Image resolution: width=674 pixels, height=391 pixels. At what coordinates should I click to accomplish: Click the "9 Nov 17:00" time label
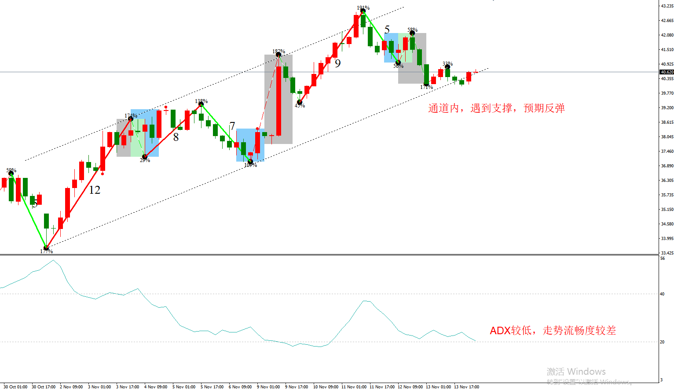297,387
